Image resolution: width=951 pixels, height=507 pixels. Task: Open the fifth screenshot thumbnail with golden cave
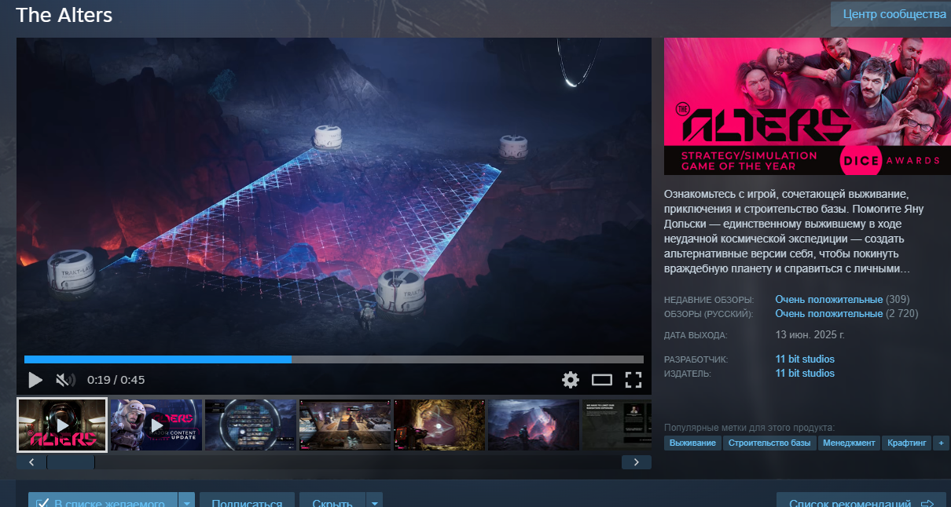click(439, 425)
